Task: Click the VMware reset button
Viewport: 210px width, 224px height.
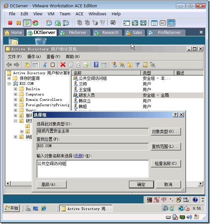Action: coord(35,23)
